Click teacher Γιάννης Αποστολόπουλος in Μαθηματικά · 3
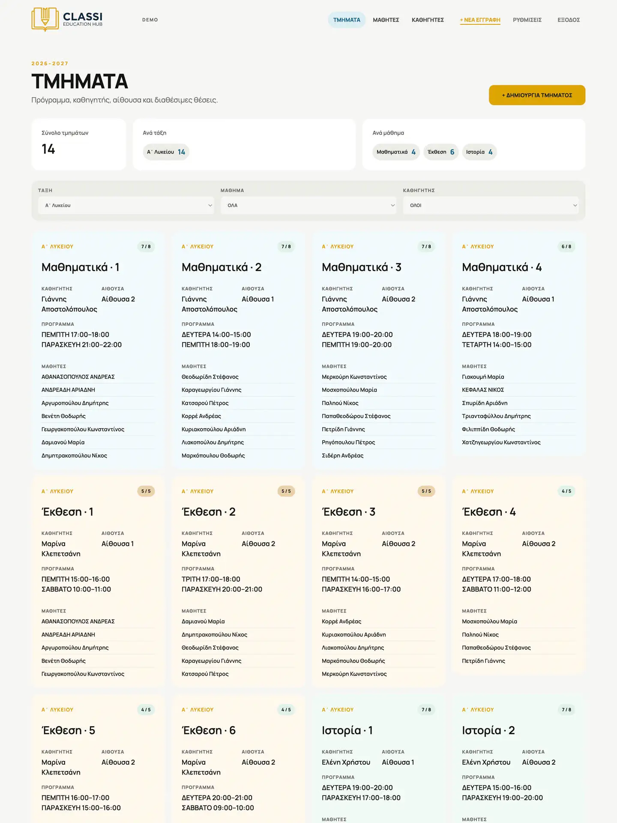 pyautogui.click(x=350, y=304)
